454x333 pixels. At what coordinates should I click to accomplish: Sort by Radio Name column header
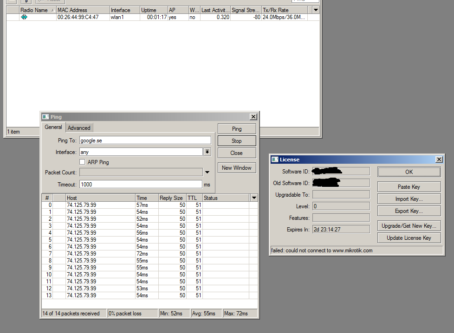[x=38, y=10]
